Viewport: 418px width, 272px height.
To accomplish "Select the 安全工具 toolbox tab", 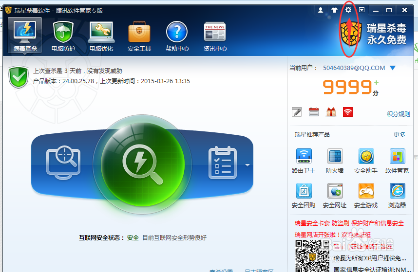I will [139, 36].
